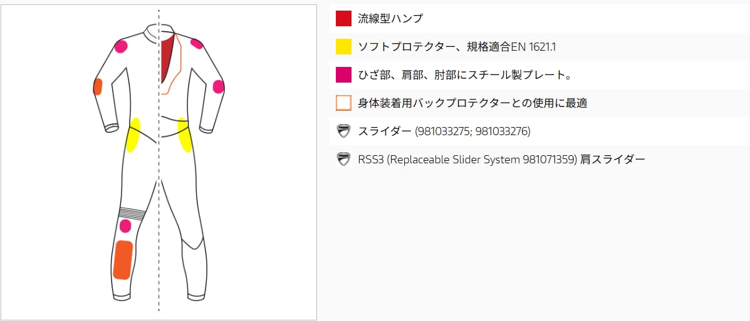Select the orange elbow marker on the sleeve

coord(98,87)
